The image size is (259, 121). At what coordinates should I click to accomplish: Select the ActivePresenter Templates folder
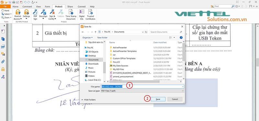click(125, 51)
